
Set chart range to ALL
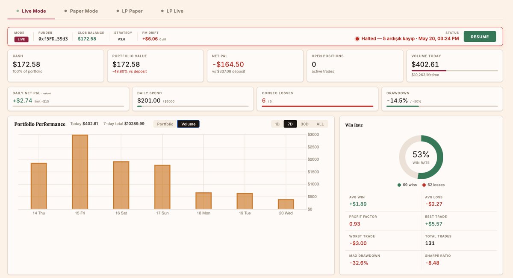tap(320, 124)
